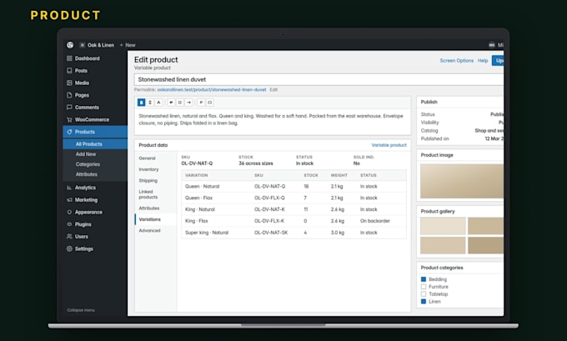Image resolution: width=567 pixels, height=341 pixels.
Task: Click the editor toolbar button after the blue one
Action: click(x=150, y=103)
